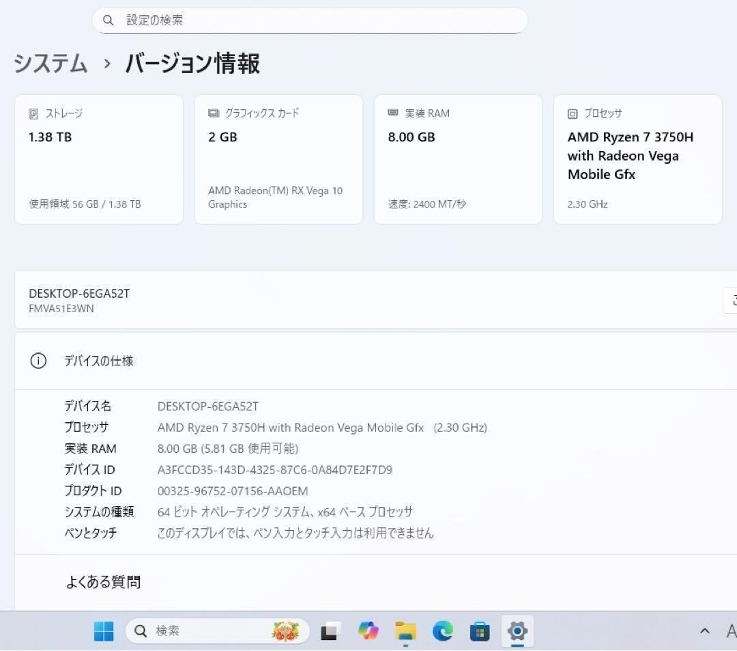Select the グラフィックス カード spec card
Viewport: 737px width, 651px height.
pyautogui.click(x=278, y=158)
